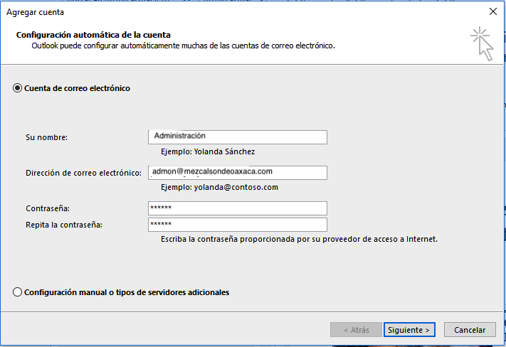Select the Cuenta de correo electrónico option

(18, 88)
